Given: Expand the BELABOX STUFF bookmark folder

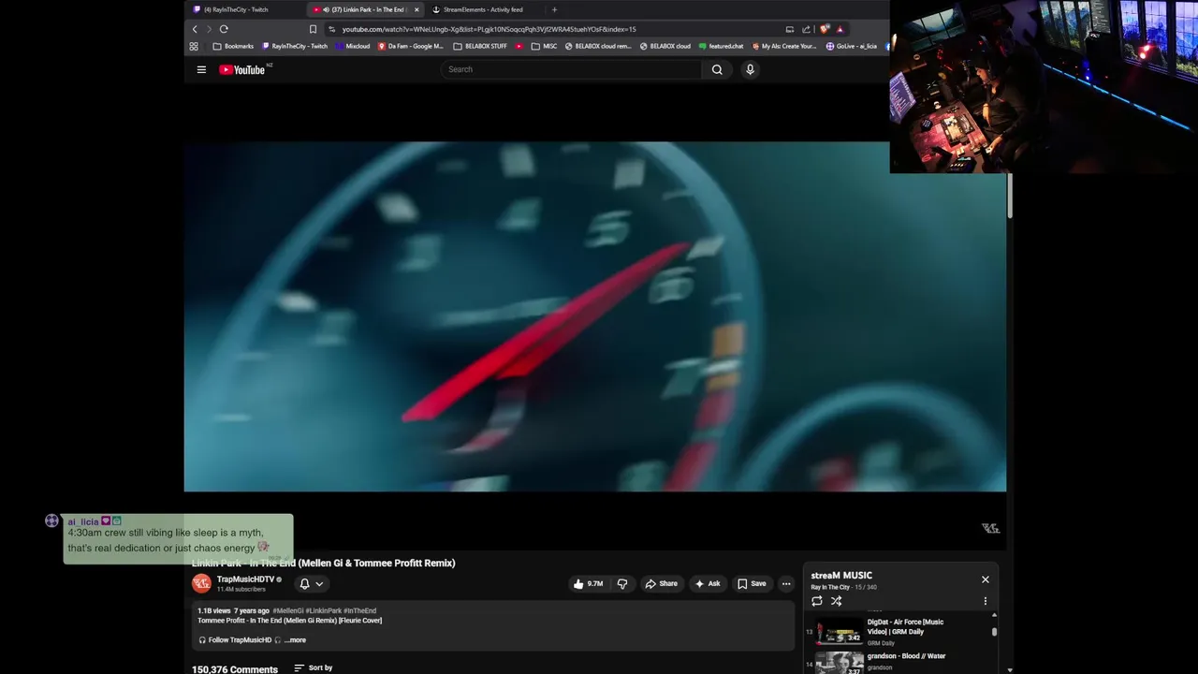Looking at the screenshot, I should 479,46.
